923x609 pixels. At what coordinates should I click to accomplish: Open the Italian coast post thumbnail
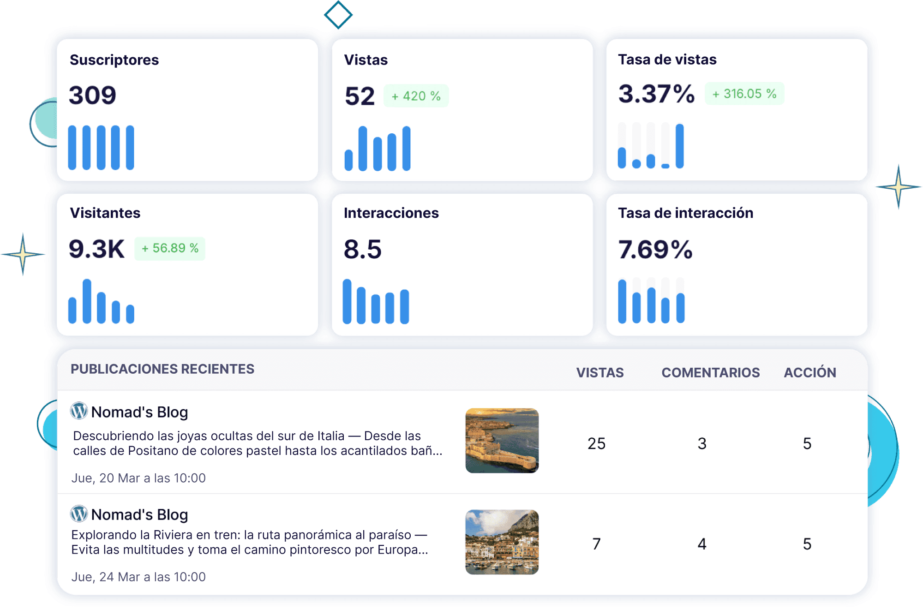pos(502,441)
